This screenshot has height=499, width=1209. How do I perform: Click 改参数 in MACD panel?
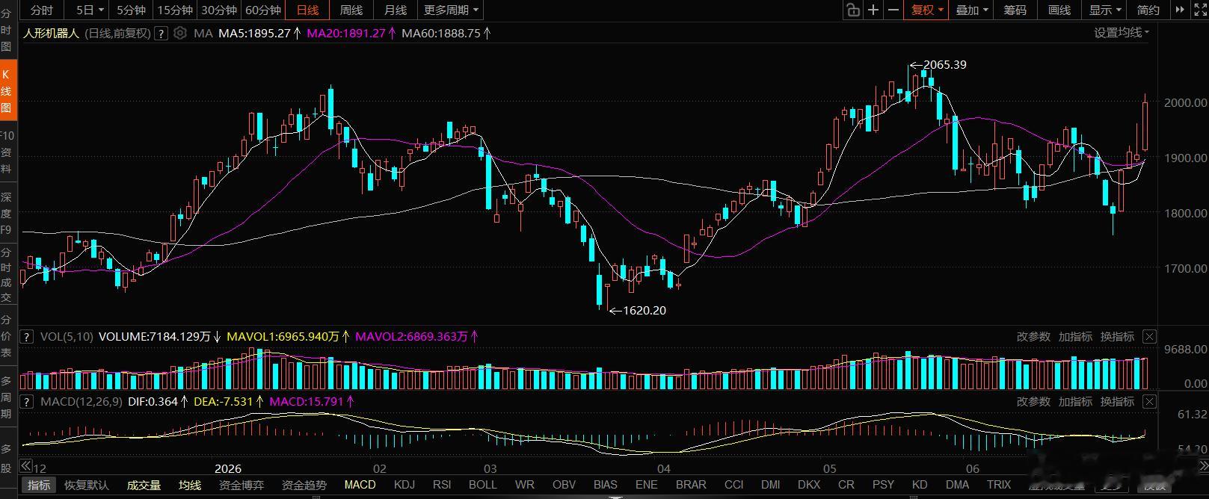click(1033, 402)
